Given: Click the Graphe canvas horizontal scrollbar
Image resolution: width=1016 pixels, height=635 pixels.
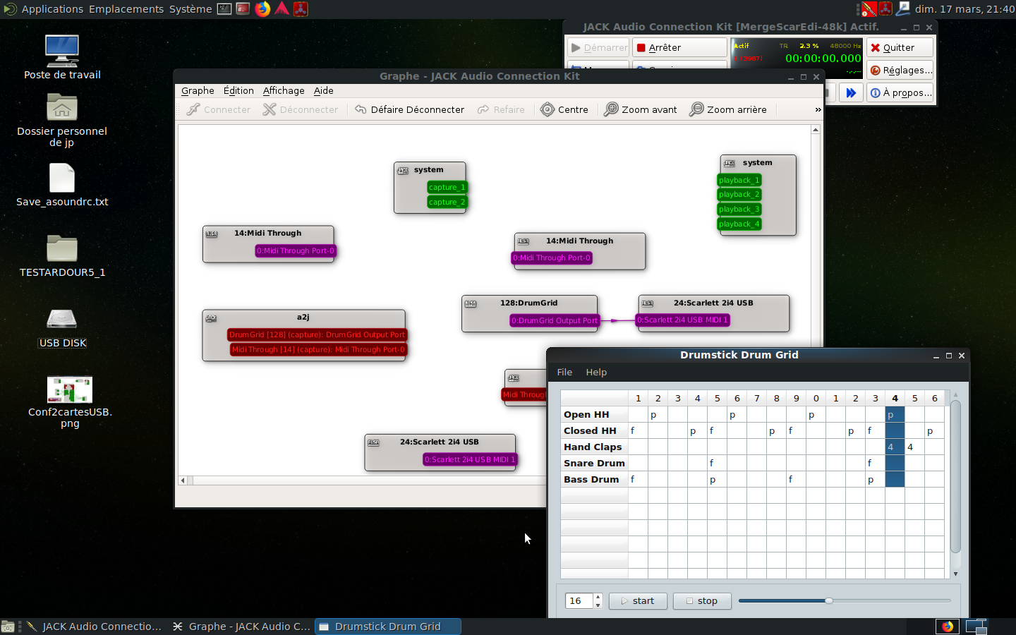Looking at the screenshot, I should click(x=362, y=480).
